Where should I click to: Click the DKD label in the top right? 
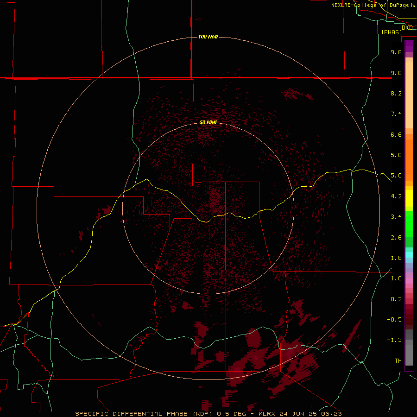407,28
